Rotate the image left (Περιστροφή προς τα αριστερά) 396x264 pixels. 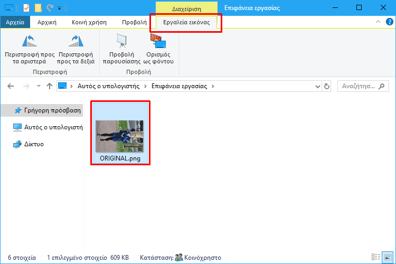[30, 50]
